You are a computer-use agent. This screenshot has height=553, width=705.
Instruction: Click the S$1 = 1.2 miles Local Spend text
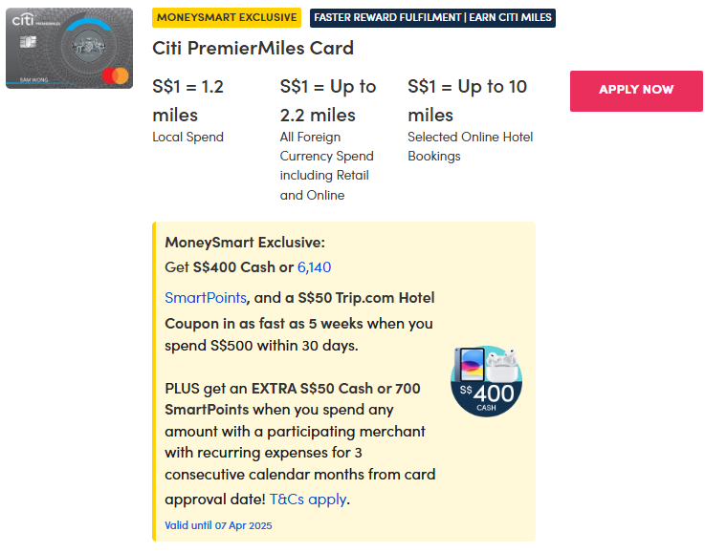187,112
